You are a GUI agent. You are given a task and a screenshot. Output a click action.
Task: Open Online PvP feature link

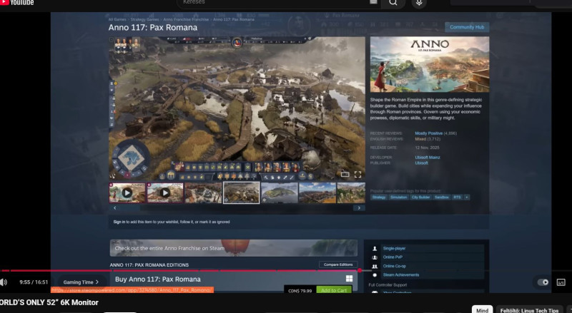(393, 257)
